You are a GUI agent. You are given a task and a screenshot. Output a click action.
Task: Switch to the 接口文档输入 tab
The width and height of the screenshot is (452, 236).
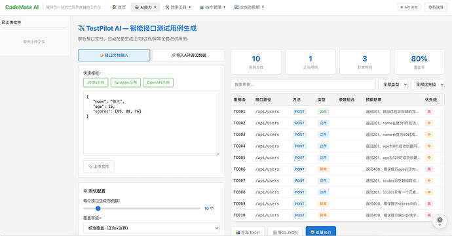(114, 56)
